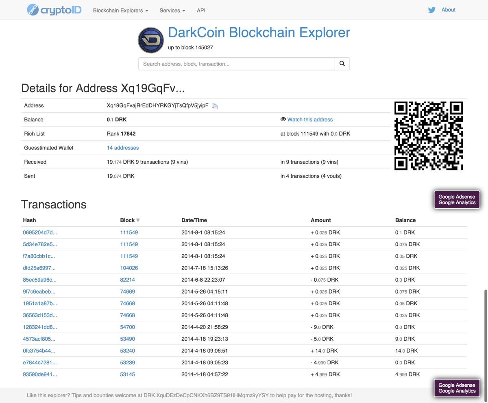The width and height of the screenshot is (488, 403).
Task: Open transaction hash 36563d153d...
Action: (40, 315)
